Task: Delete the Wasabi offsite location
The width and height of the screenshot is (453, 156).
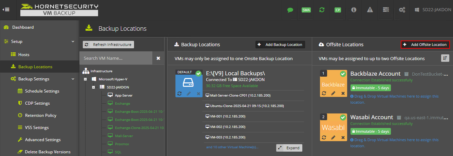Action: tap(343, 137)
